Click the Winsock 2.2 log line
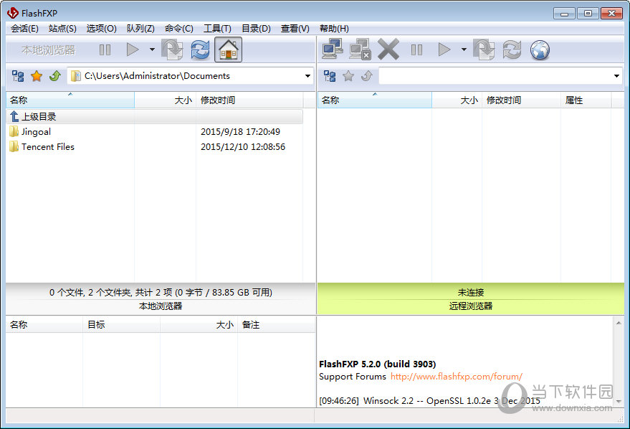This screenshot has width=630, height=429. (x=429, y=401)
